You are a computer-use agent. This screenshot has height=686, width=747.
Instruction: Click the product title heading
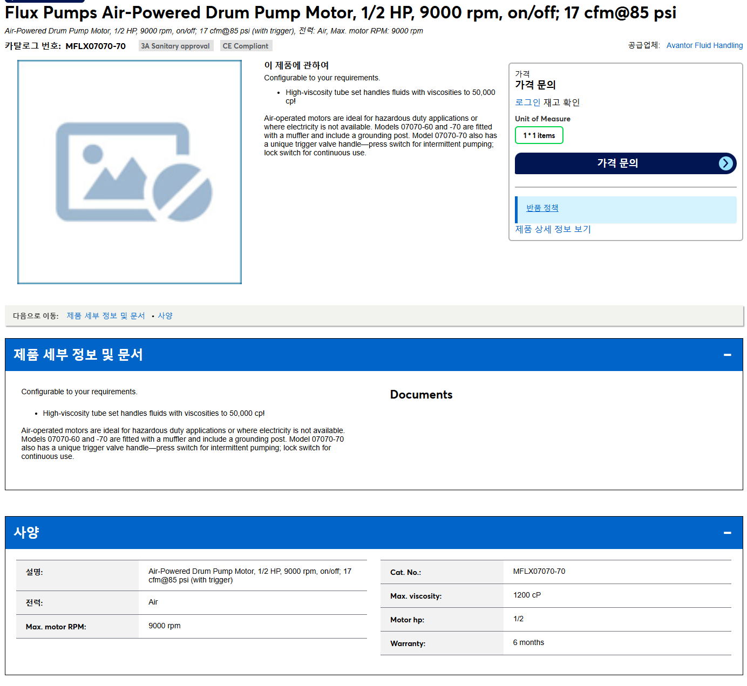(x=341, y=12)
